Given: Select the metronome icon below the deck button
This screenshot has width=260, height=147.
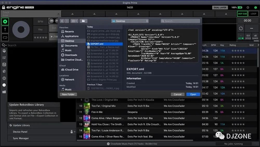Looking at the screenshot, I should point(5,29).
